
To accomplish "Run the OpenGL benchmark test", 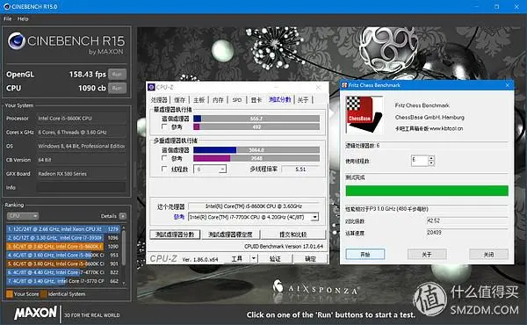I will (118, 75).
